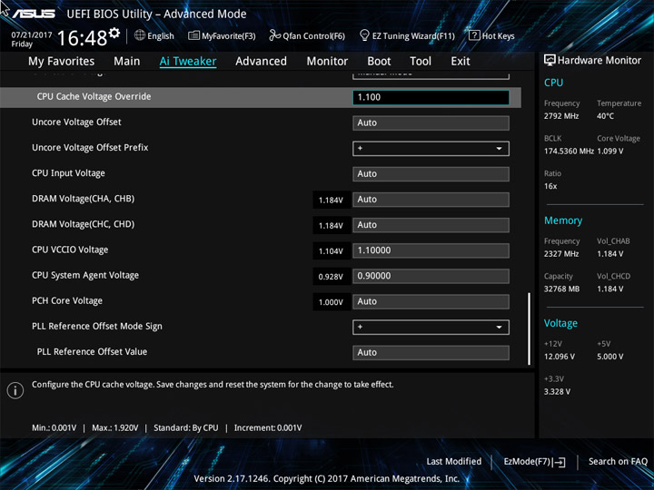Switch to the Main tab
654x490 pixels.
tap(127, 62)
